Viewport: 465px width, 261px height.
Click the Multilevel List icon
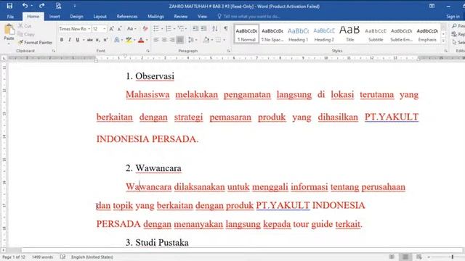tap(181, 29)
